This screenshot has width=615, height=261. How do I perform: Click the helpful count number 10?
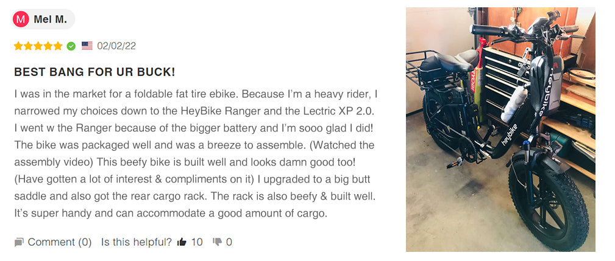pos(197,242)
